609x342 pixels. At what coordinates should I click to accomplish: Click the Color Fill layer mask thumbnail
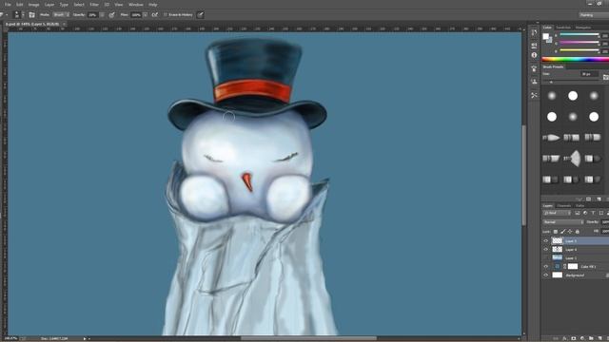(x=573, y=267)
